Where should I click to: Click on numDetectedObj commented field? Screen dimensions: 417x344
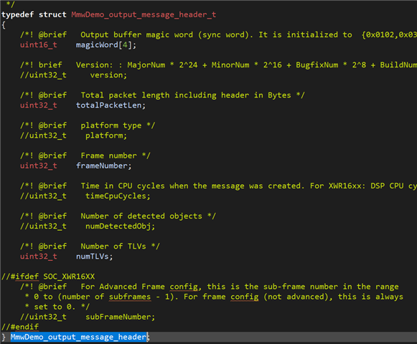click(x=88, y=226)
